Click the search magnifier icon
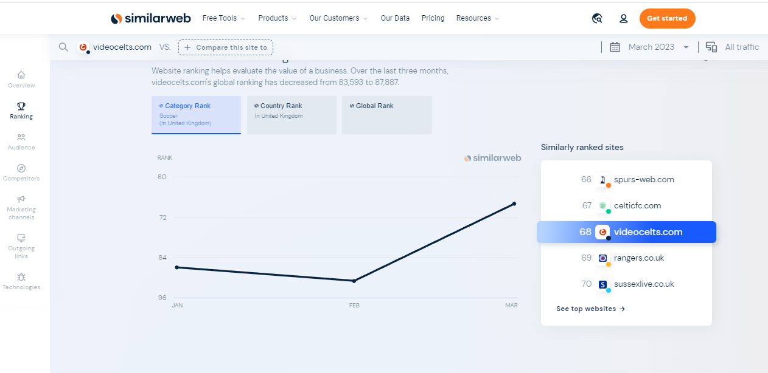 (63, 47)
